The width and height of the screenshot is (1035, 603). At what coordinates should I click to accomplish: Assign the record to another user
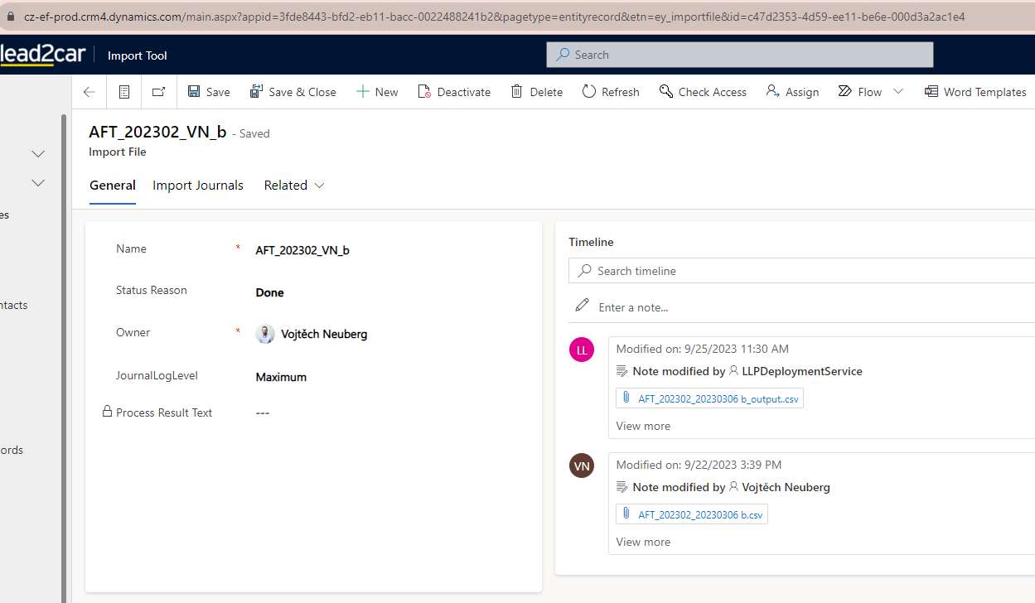792,92
